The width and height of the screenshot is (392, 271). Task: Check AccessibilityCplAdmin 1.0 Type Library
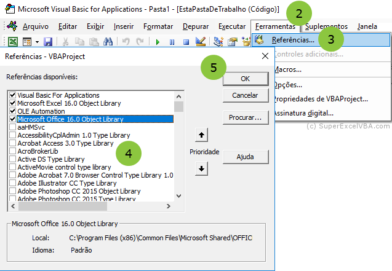12,135
